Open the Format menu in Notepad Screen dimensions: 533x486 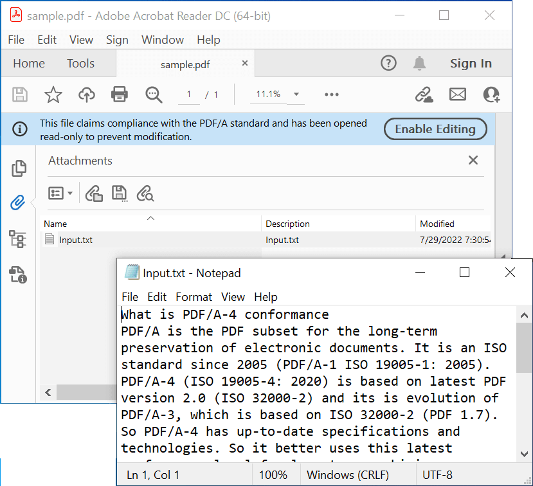pos(194,296)
